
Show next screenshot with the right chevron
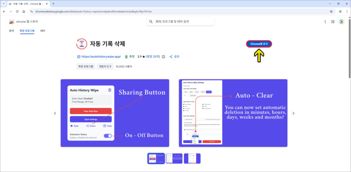click(x=293, y=113)
